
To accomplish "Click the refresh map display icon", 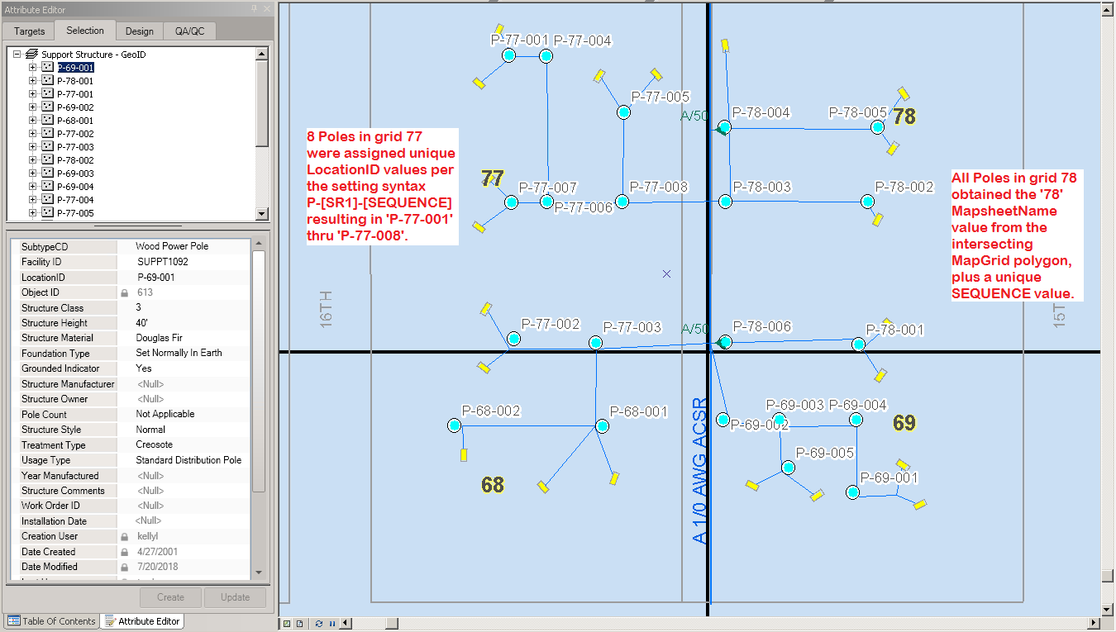I will [x=319, y=624].
